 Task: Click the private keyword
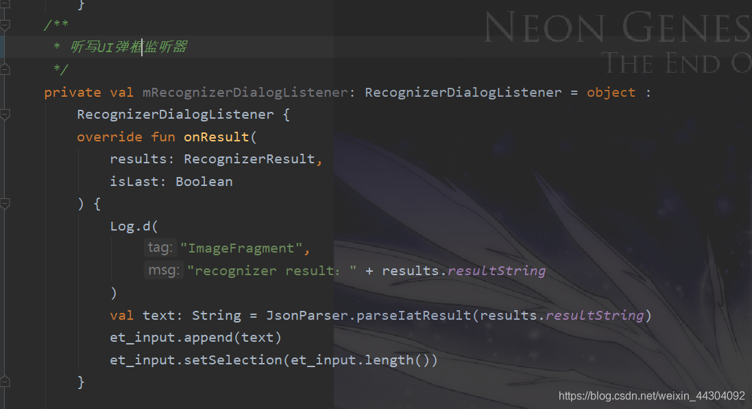point(73,92)
